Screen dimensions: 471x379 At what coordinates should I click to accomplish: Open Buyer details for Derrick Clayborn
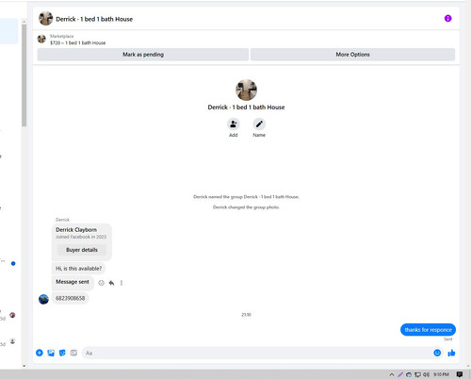tap(82, 250)
